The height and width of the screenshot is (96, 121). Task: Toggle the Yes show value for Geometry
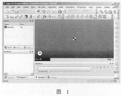(x=22, y=27)
